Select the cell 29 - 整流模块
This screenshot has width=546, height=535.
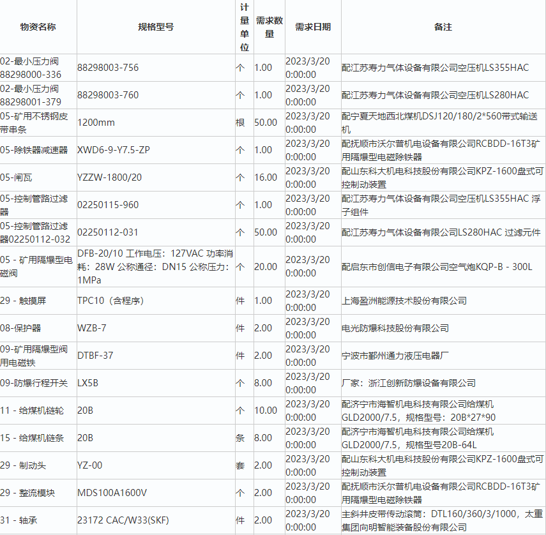click(38, 494)
